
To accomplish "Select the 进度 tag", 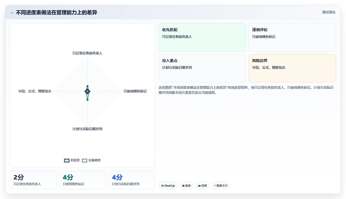I will (202, 186).
